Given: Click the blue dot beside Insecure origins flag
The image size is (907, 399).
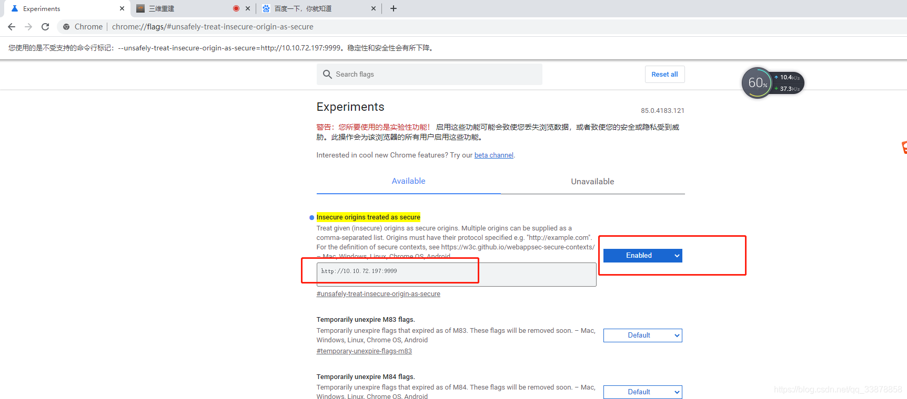Looking at the screenshot, I should [x=312, y=217].
